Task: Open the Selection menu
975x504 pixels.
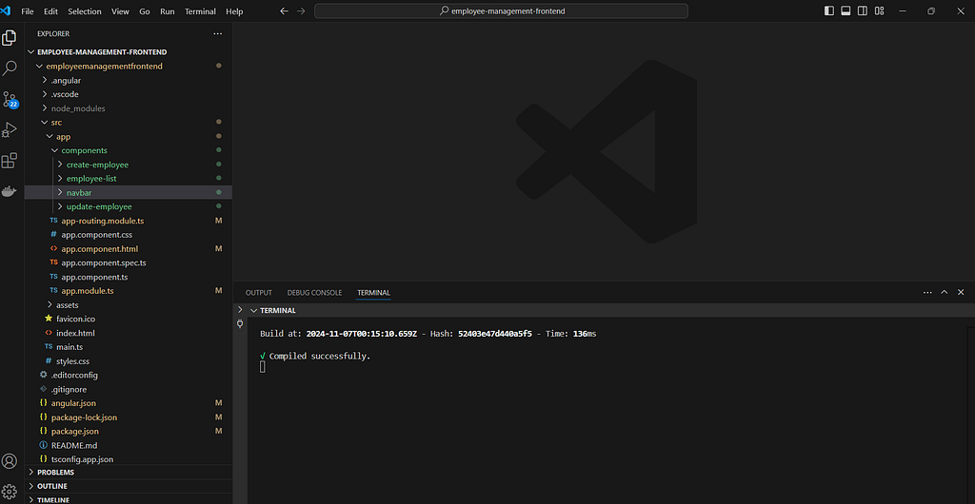Action: point(85,11)
